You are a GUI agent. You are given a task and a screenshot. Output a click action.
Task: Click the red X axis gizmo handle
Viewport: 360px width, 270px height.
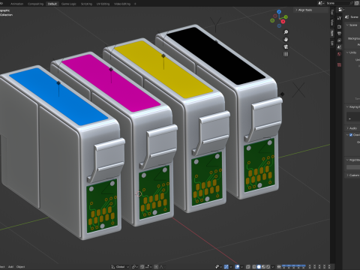[283, 22]
